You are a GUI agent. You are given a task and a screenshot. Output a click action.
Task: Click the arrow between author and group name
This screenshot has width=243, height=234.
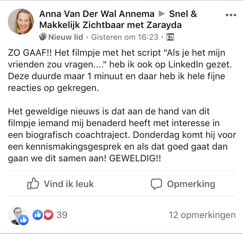pos(162,14)
